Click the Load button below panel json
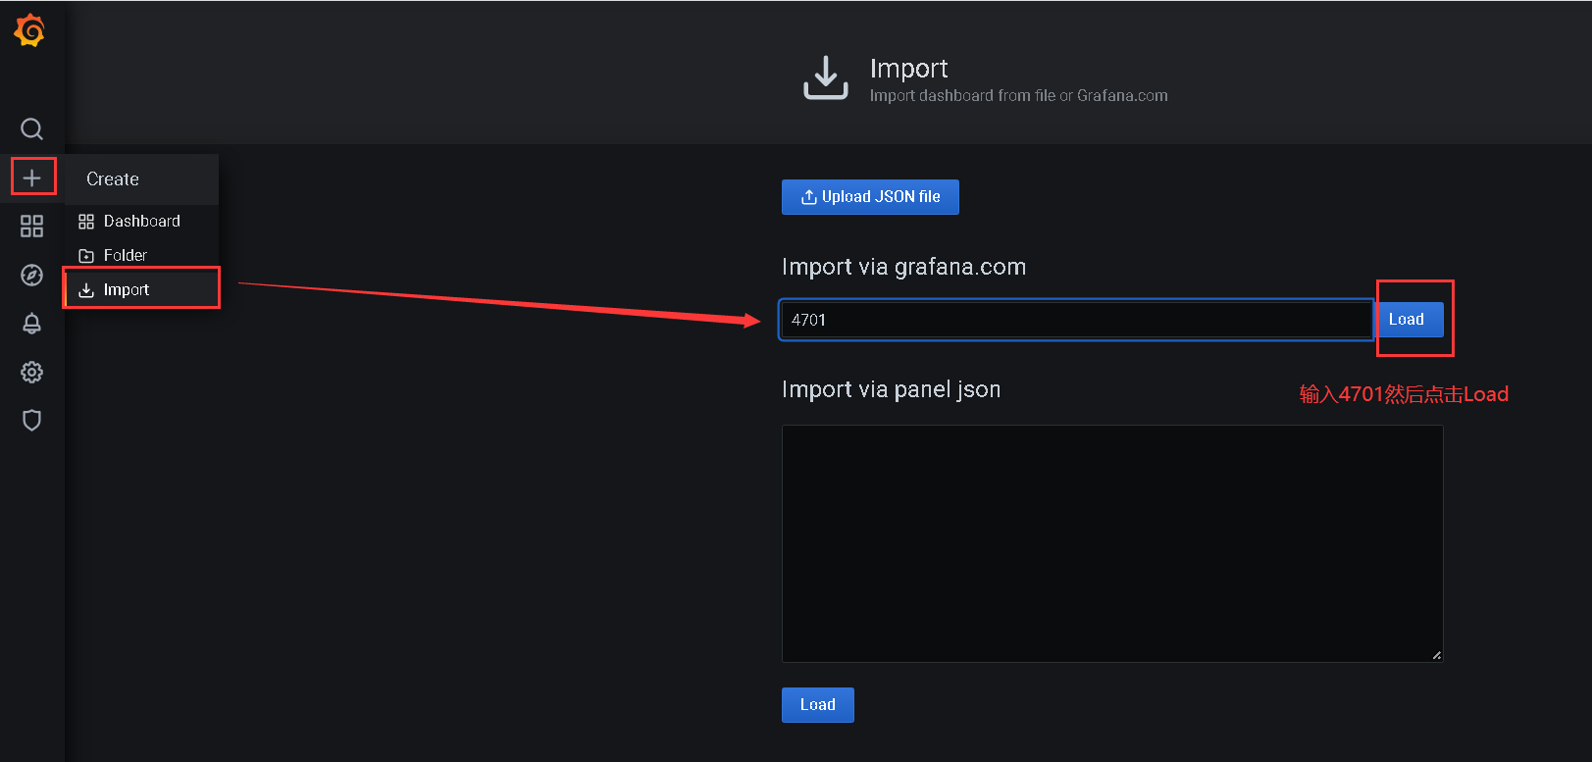 pos(817,704)
